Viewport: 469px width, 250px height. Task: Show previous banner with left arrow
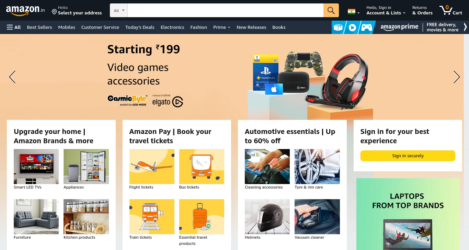point(12,77)
